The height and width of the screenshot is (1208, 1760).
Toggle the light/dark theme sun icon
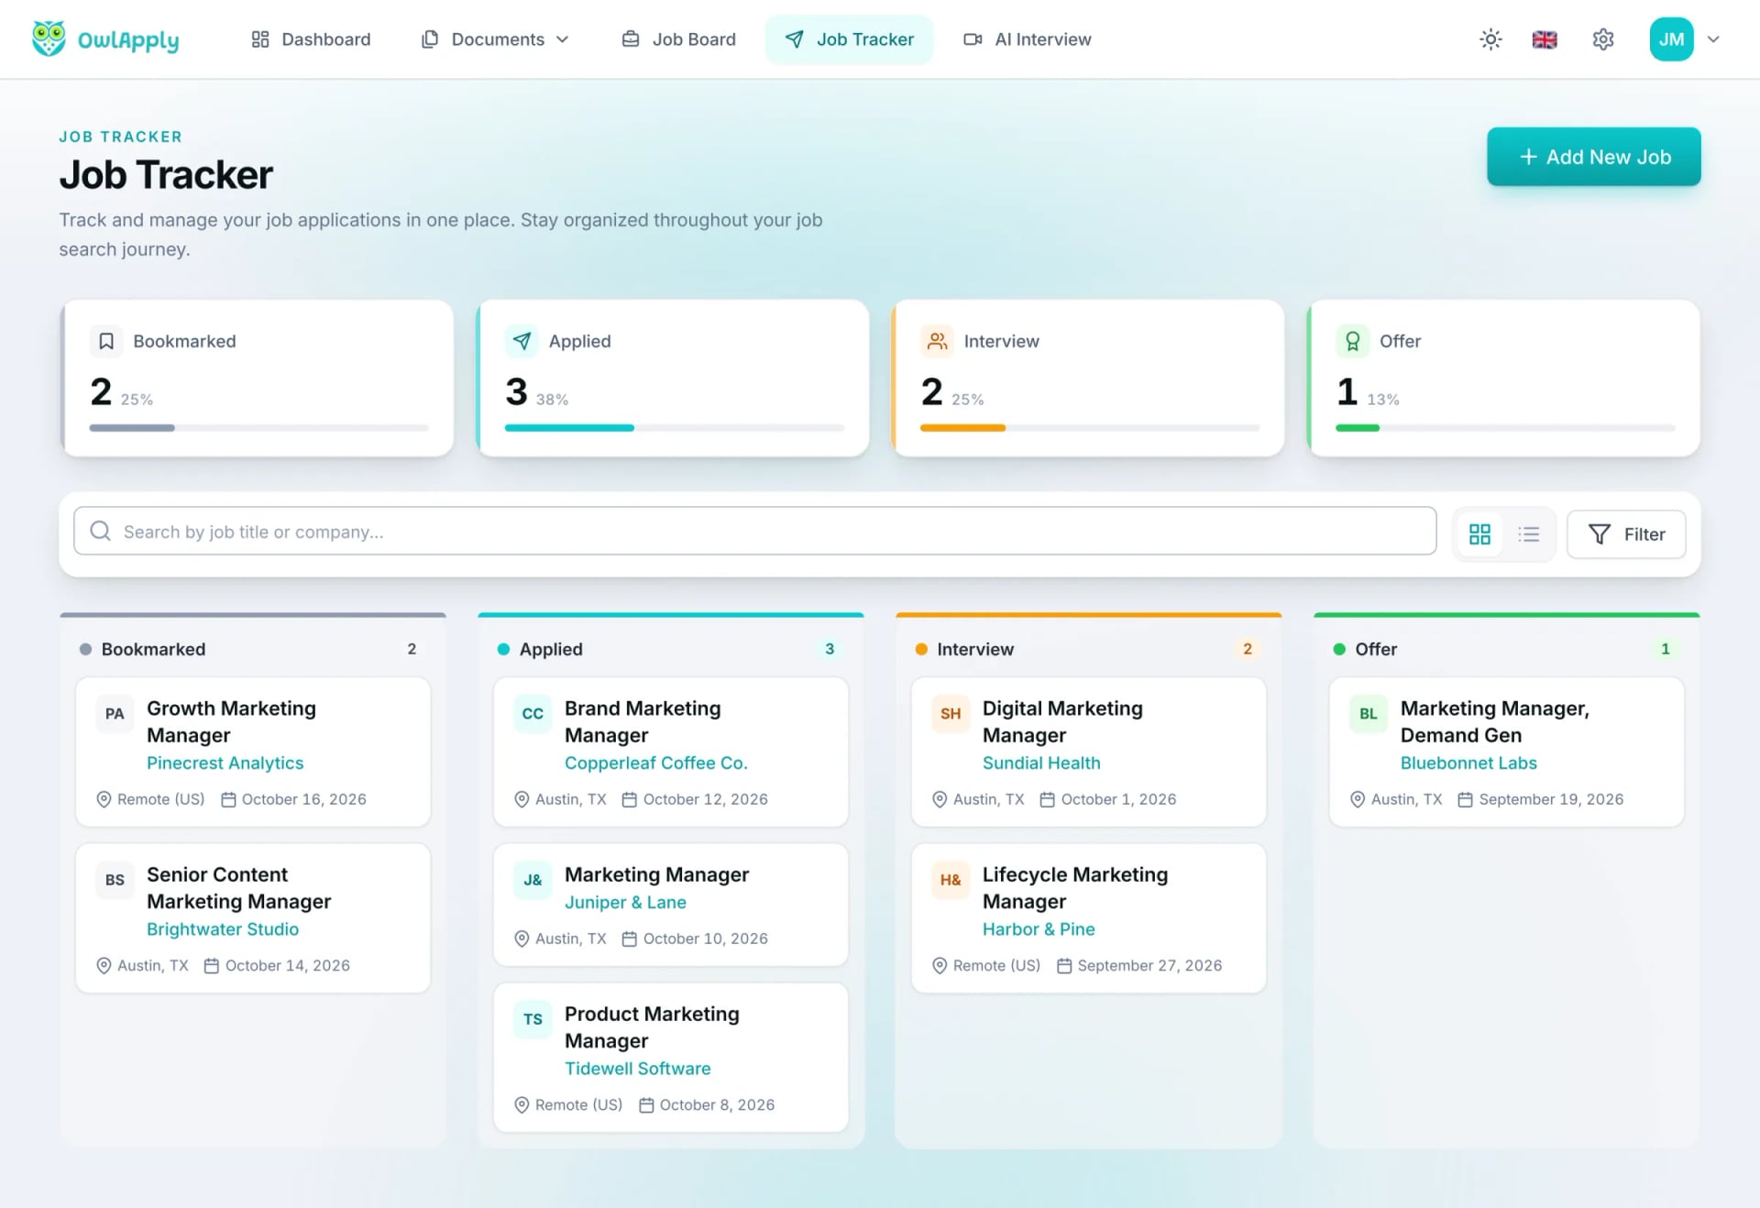[1490, 39]
